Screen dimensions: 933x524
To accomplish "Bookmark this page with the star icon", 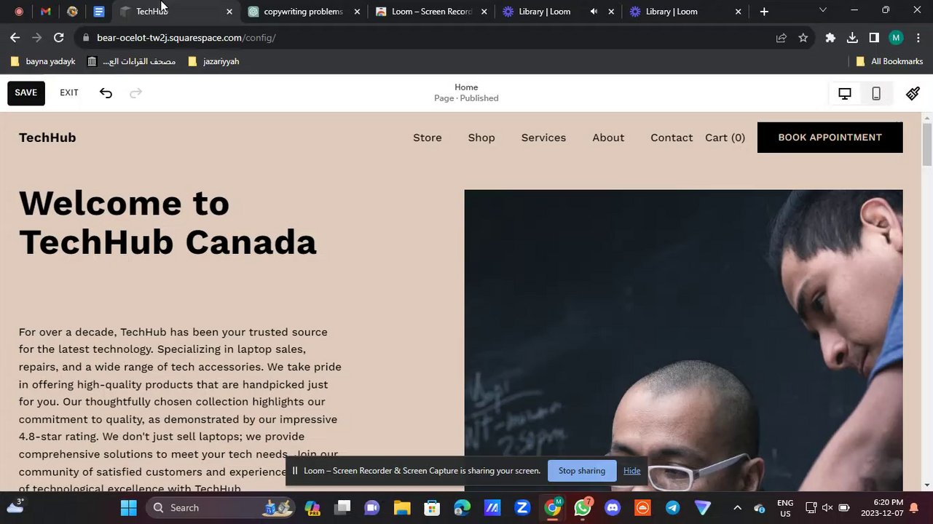I will click(x=803, y=38).
